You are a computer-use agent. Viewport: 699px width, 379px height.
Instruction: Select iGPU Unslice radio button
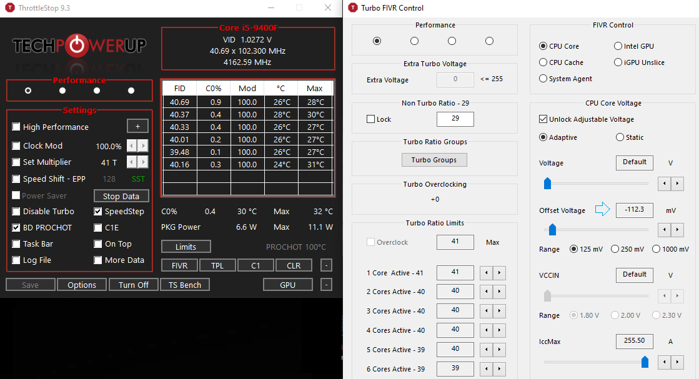click(618, 62)
